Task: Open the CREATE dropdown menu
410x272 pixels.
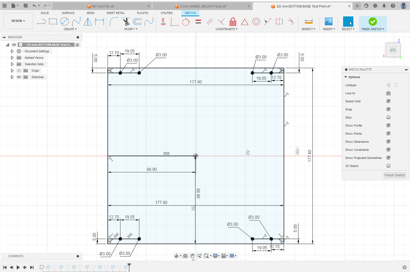Action: tap(70, 29)
